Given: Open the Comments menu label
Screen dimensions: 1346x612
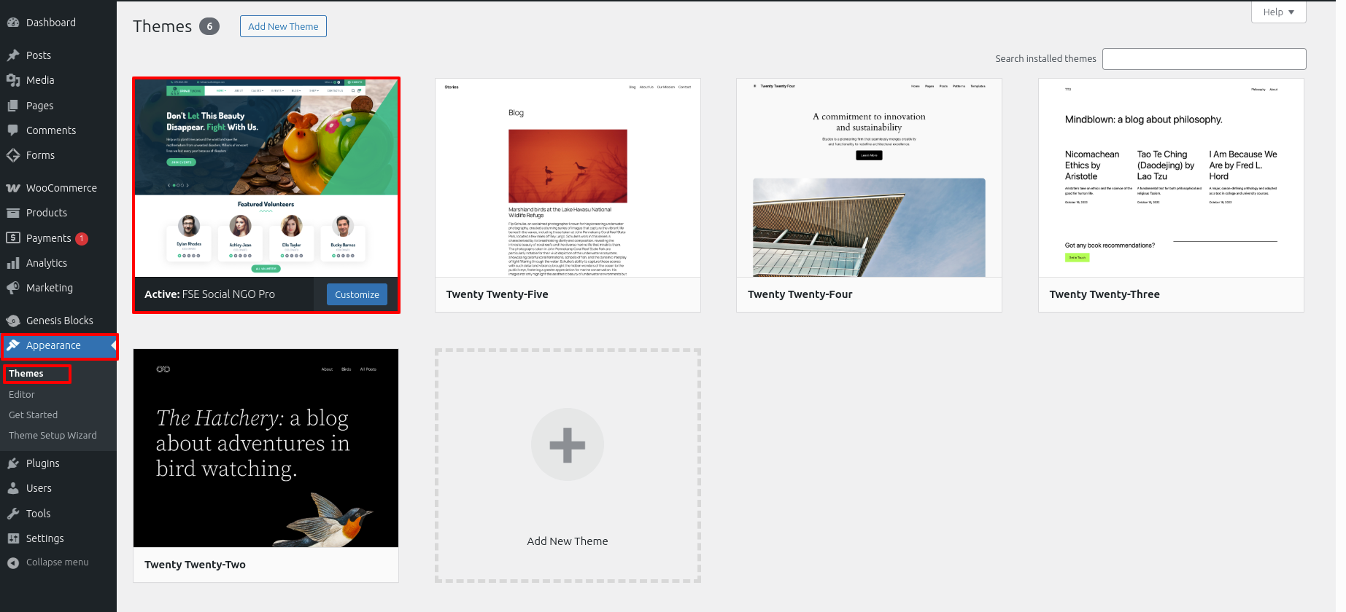Looking at the screenshot, I should tap(51, 130).
